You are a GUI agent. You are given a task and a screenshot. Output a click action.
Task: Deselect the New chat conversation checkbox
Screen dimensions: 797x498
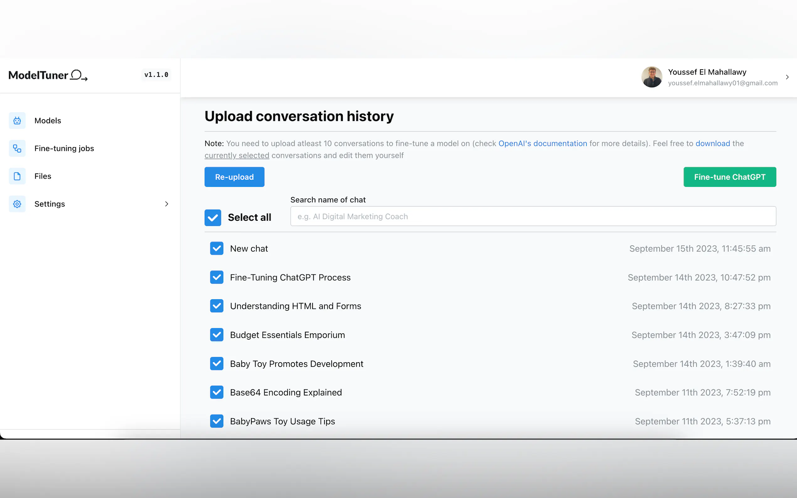pyautogui.click(x=217, y=249)
